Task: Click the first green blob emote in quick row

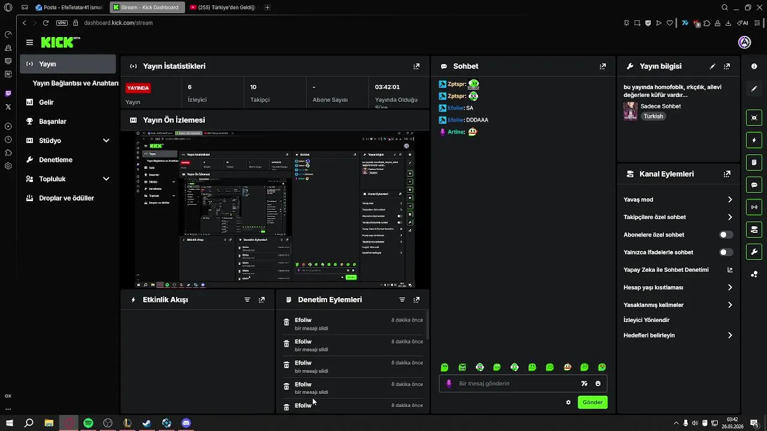Action: (x=445, y=367)
